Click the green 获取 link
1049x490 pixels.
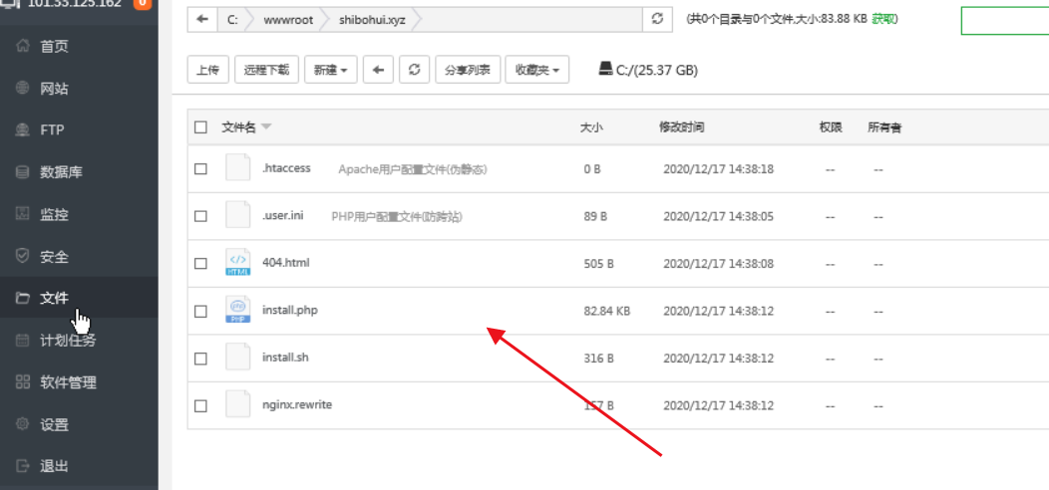(x=881, y=19)
